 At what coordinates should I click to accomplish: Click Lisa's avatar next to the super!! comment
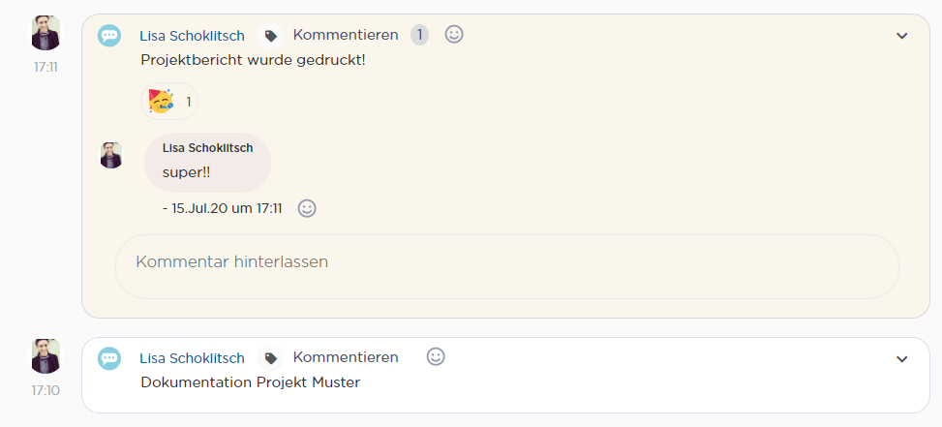tap(110, 156)
